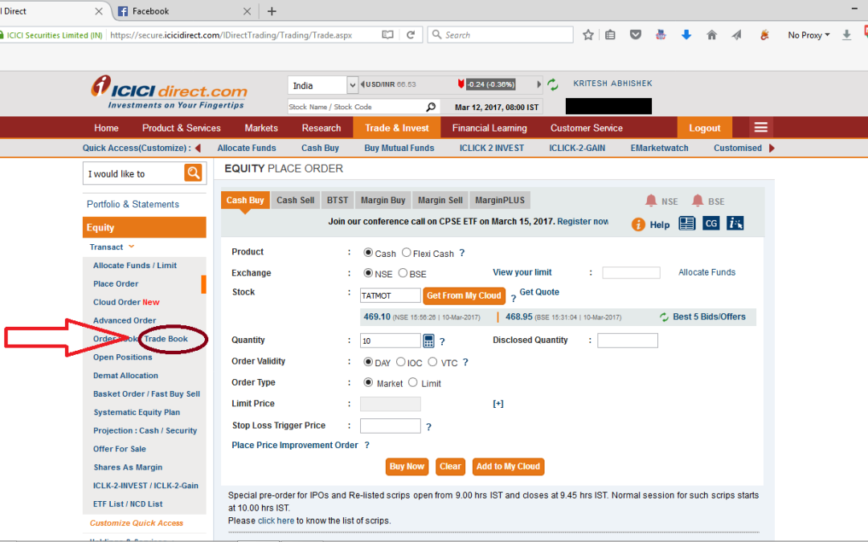Click the Clear button

tap(450, 467)
